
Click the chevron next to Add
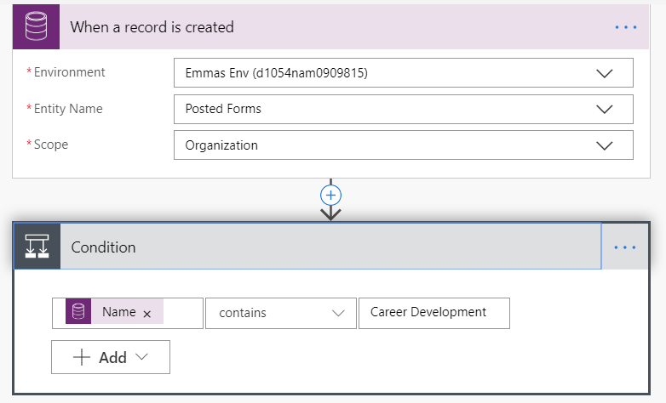pos(142,357)
